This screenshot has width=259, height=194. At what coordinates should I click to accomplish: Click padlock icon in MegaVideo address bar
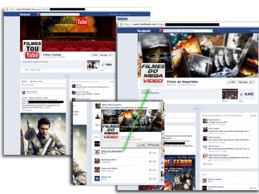point(121,24)
